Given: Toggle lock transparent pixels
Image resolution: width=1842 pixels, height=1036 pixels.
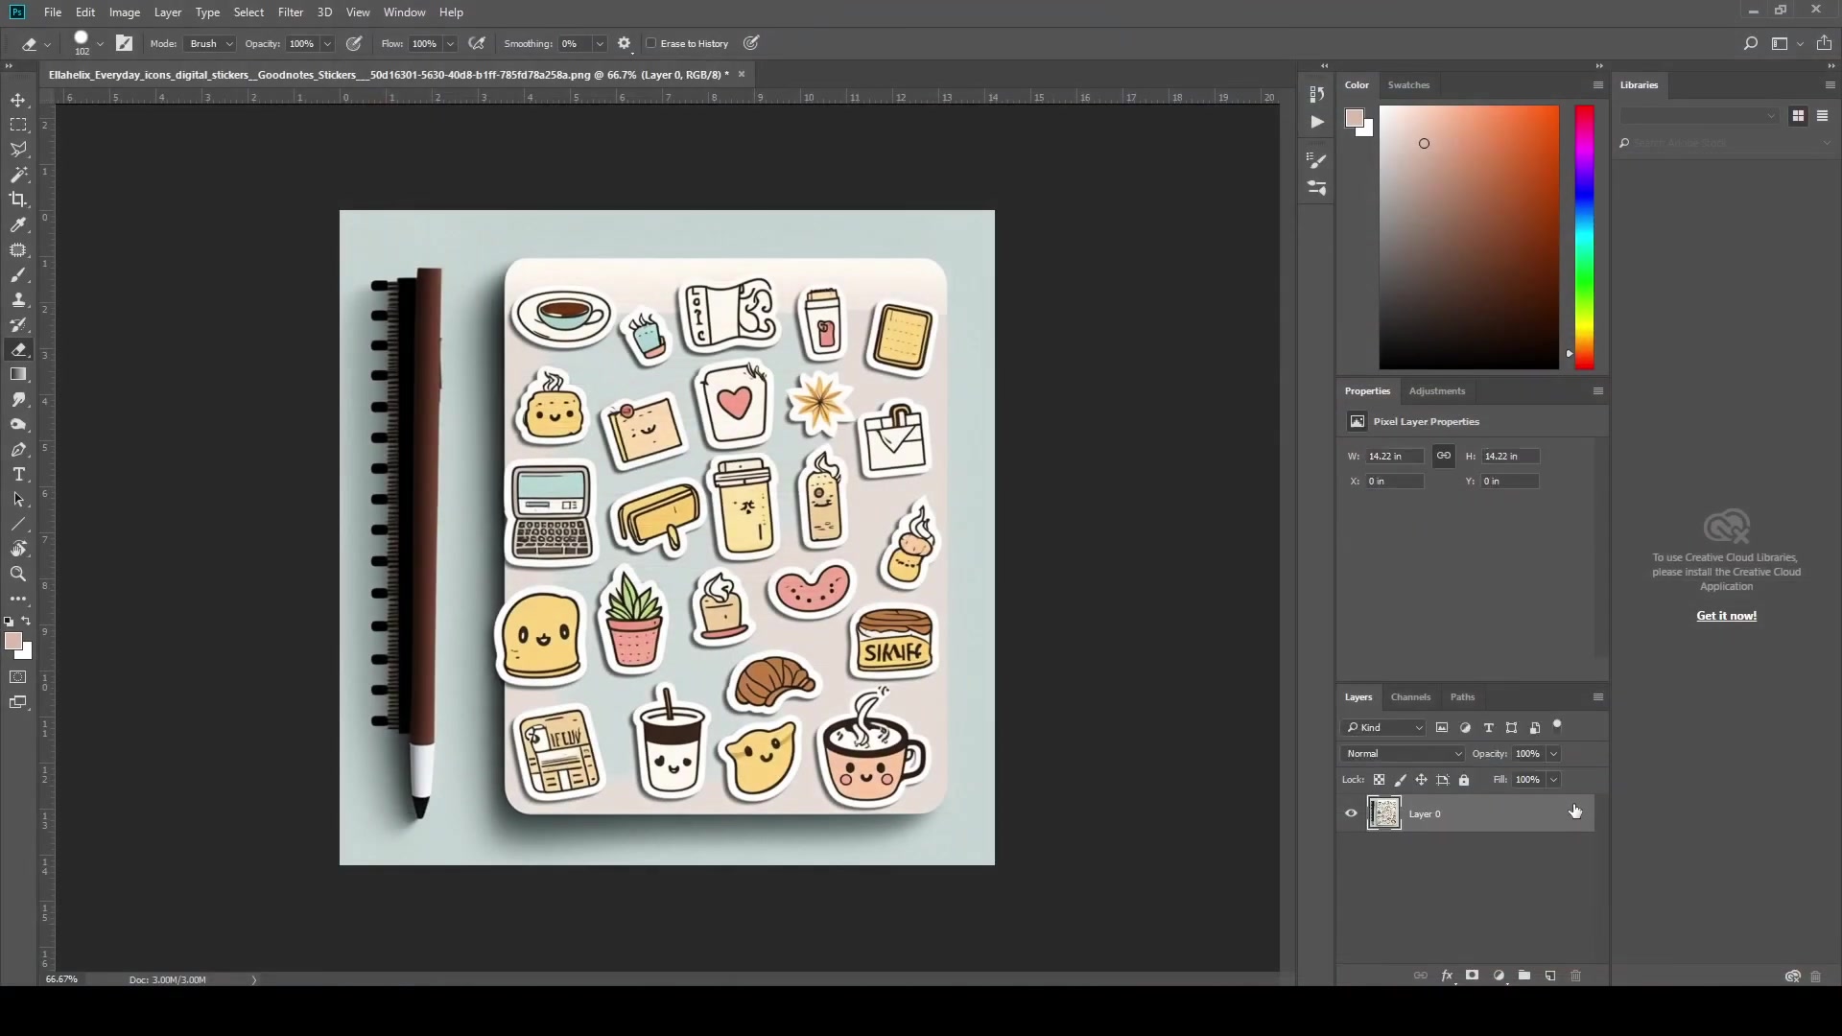Looking at the screenshot, I should point(1379,780).
